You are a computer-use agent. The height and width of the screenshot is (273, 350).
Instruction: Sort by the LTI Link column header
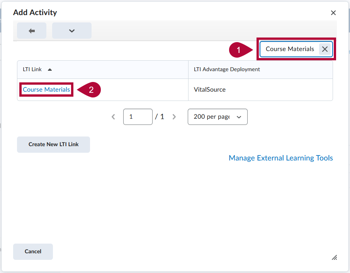pos(32,70)
